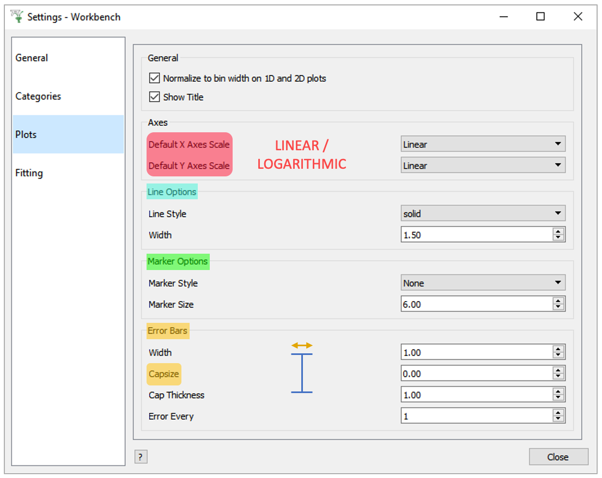The height and width of the screenshot is (478, 602).
Task: Click the Line Width input field
Action: [475, 235]
